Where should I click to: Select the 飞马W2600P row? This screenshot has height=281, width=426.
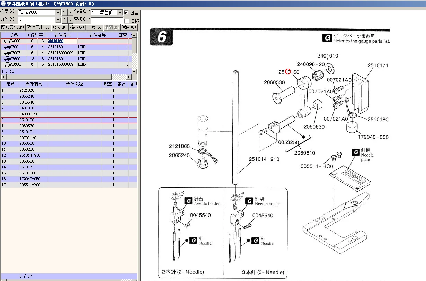click(x=66, y=64)
